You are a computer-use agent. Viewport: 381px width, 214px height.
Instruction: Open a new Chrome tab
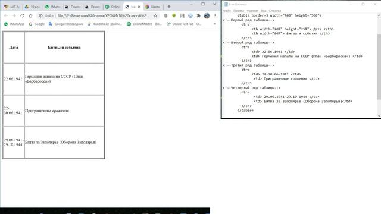tap(169, 7)
